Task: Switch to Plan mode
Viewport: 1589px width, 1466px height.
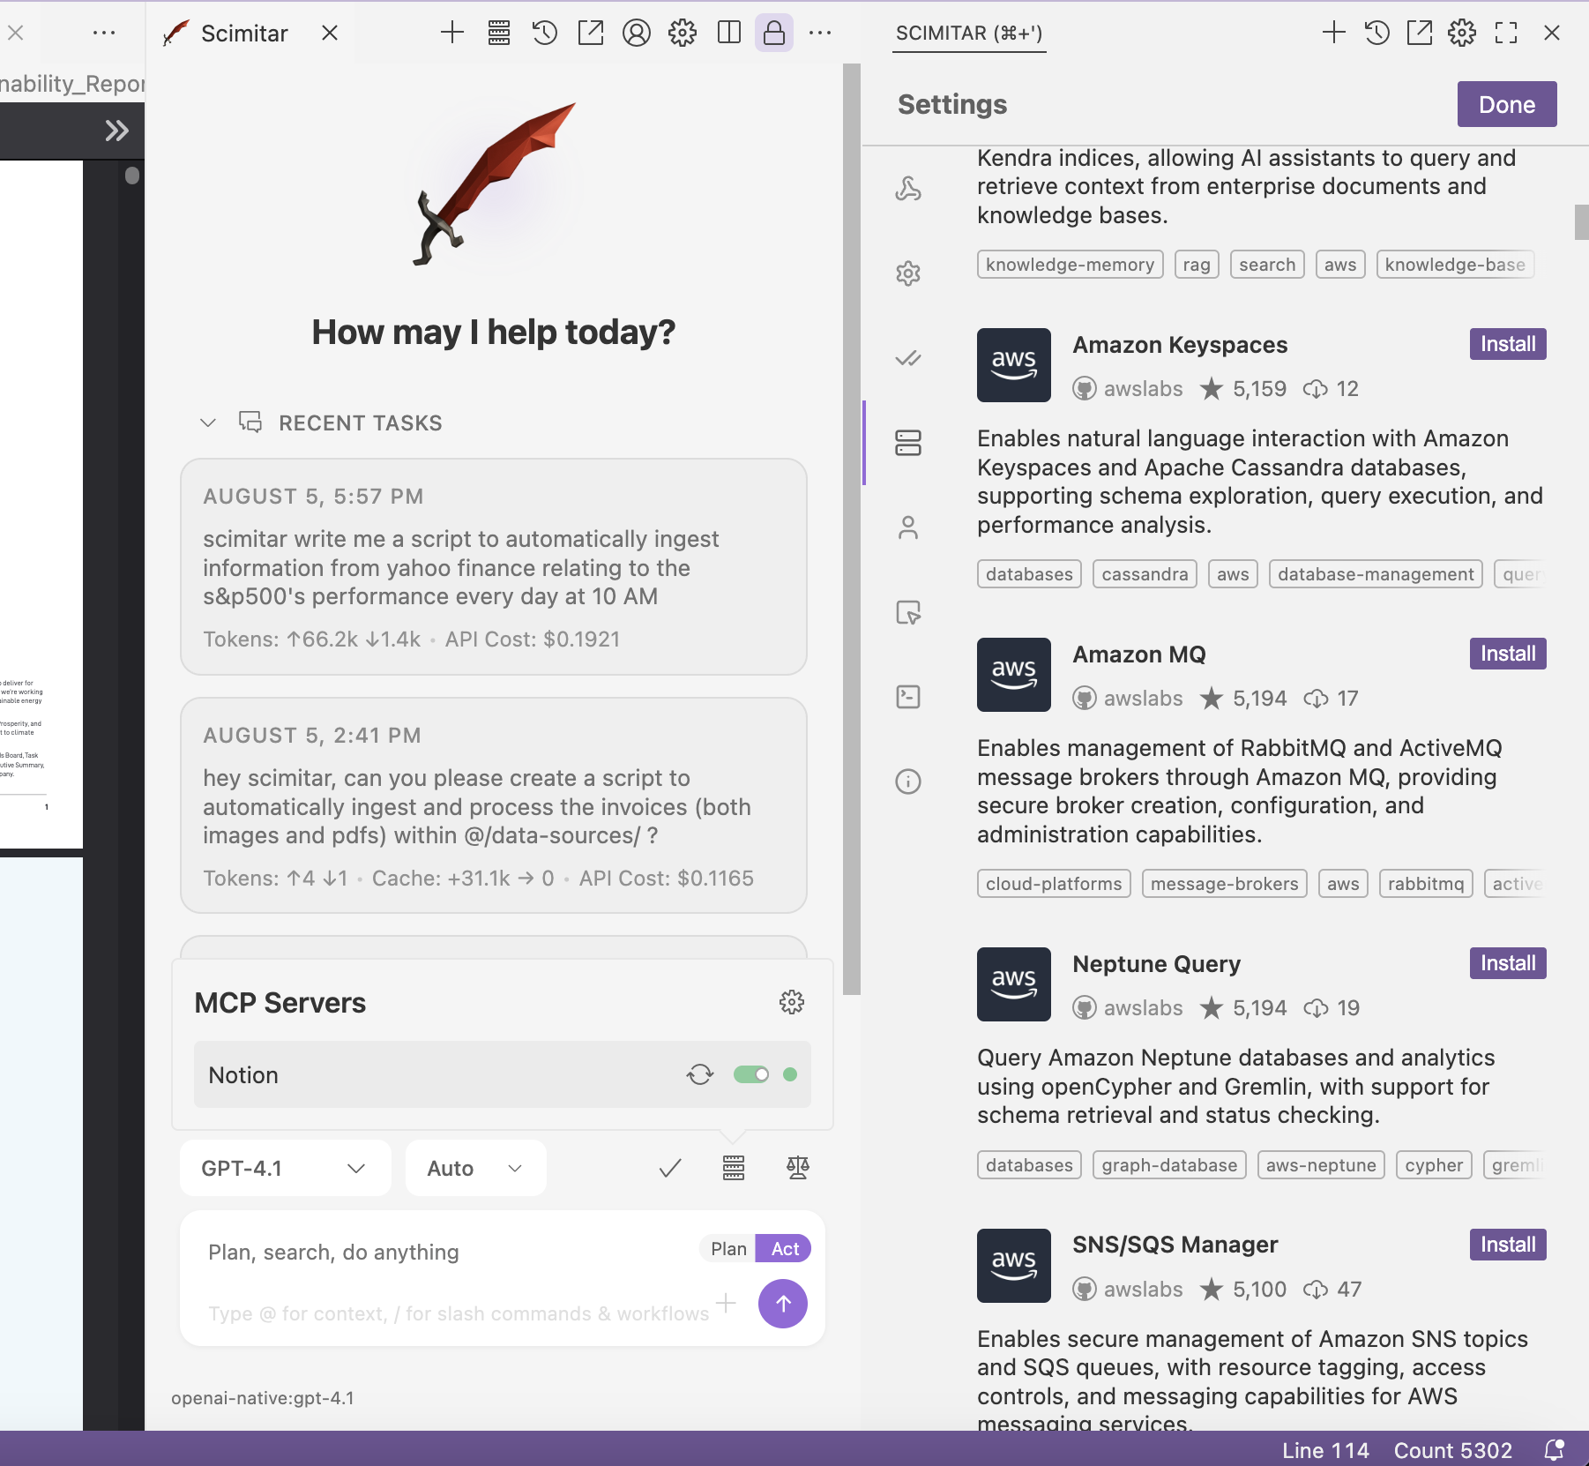Action: point(728,1248)
